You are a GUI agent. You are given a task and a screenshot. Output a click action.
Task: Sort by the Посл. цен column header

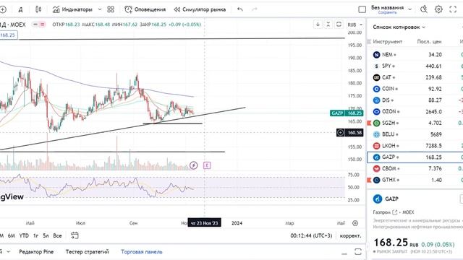tap(429, 42)
